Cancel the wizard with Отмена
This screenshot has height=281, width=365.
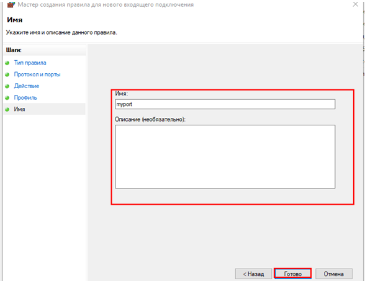(x=334, y=274)
